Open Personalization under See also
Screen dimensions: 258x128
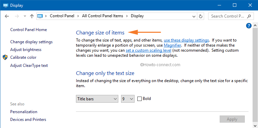(x=24, y=112)
